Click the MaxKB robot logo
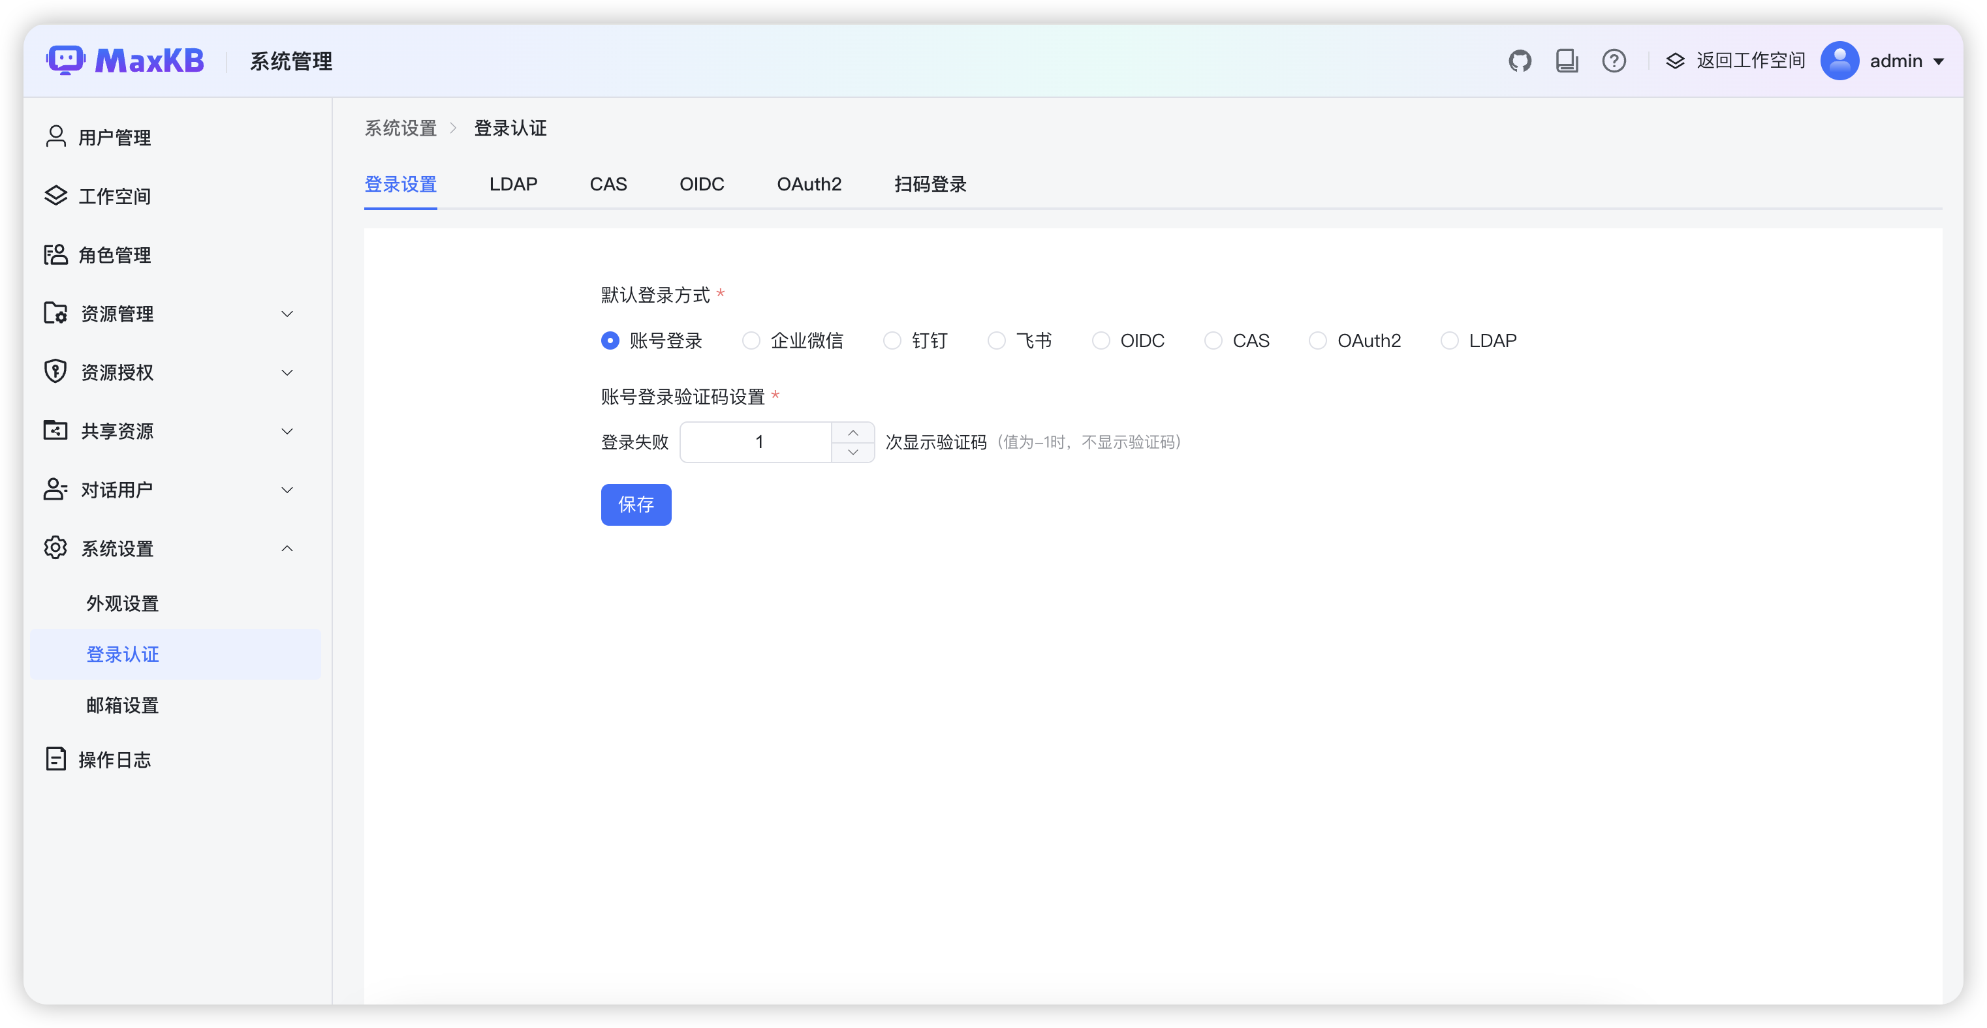Viewport: 1987px width, 1028px height. coord(65,60)
